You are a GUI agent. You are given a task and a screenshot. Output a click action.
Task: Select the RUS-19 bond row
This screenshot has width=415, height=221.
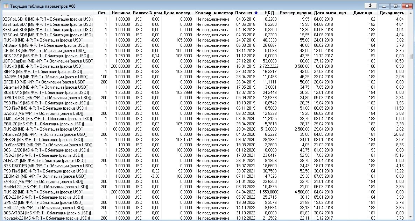click(204, 66)
